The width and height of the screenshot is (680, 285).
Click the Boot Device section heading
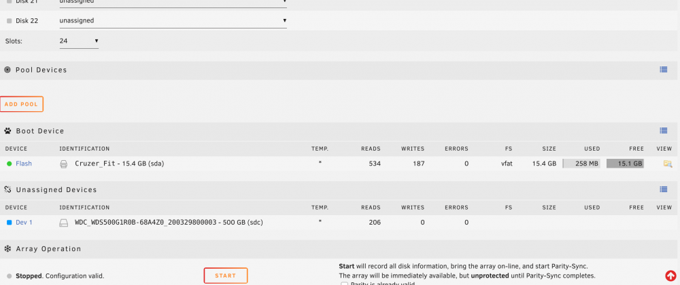pos(40,130)
